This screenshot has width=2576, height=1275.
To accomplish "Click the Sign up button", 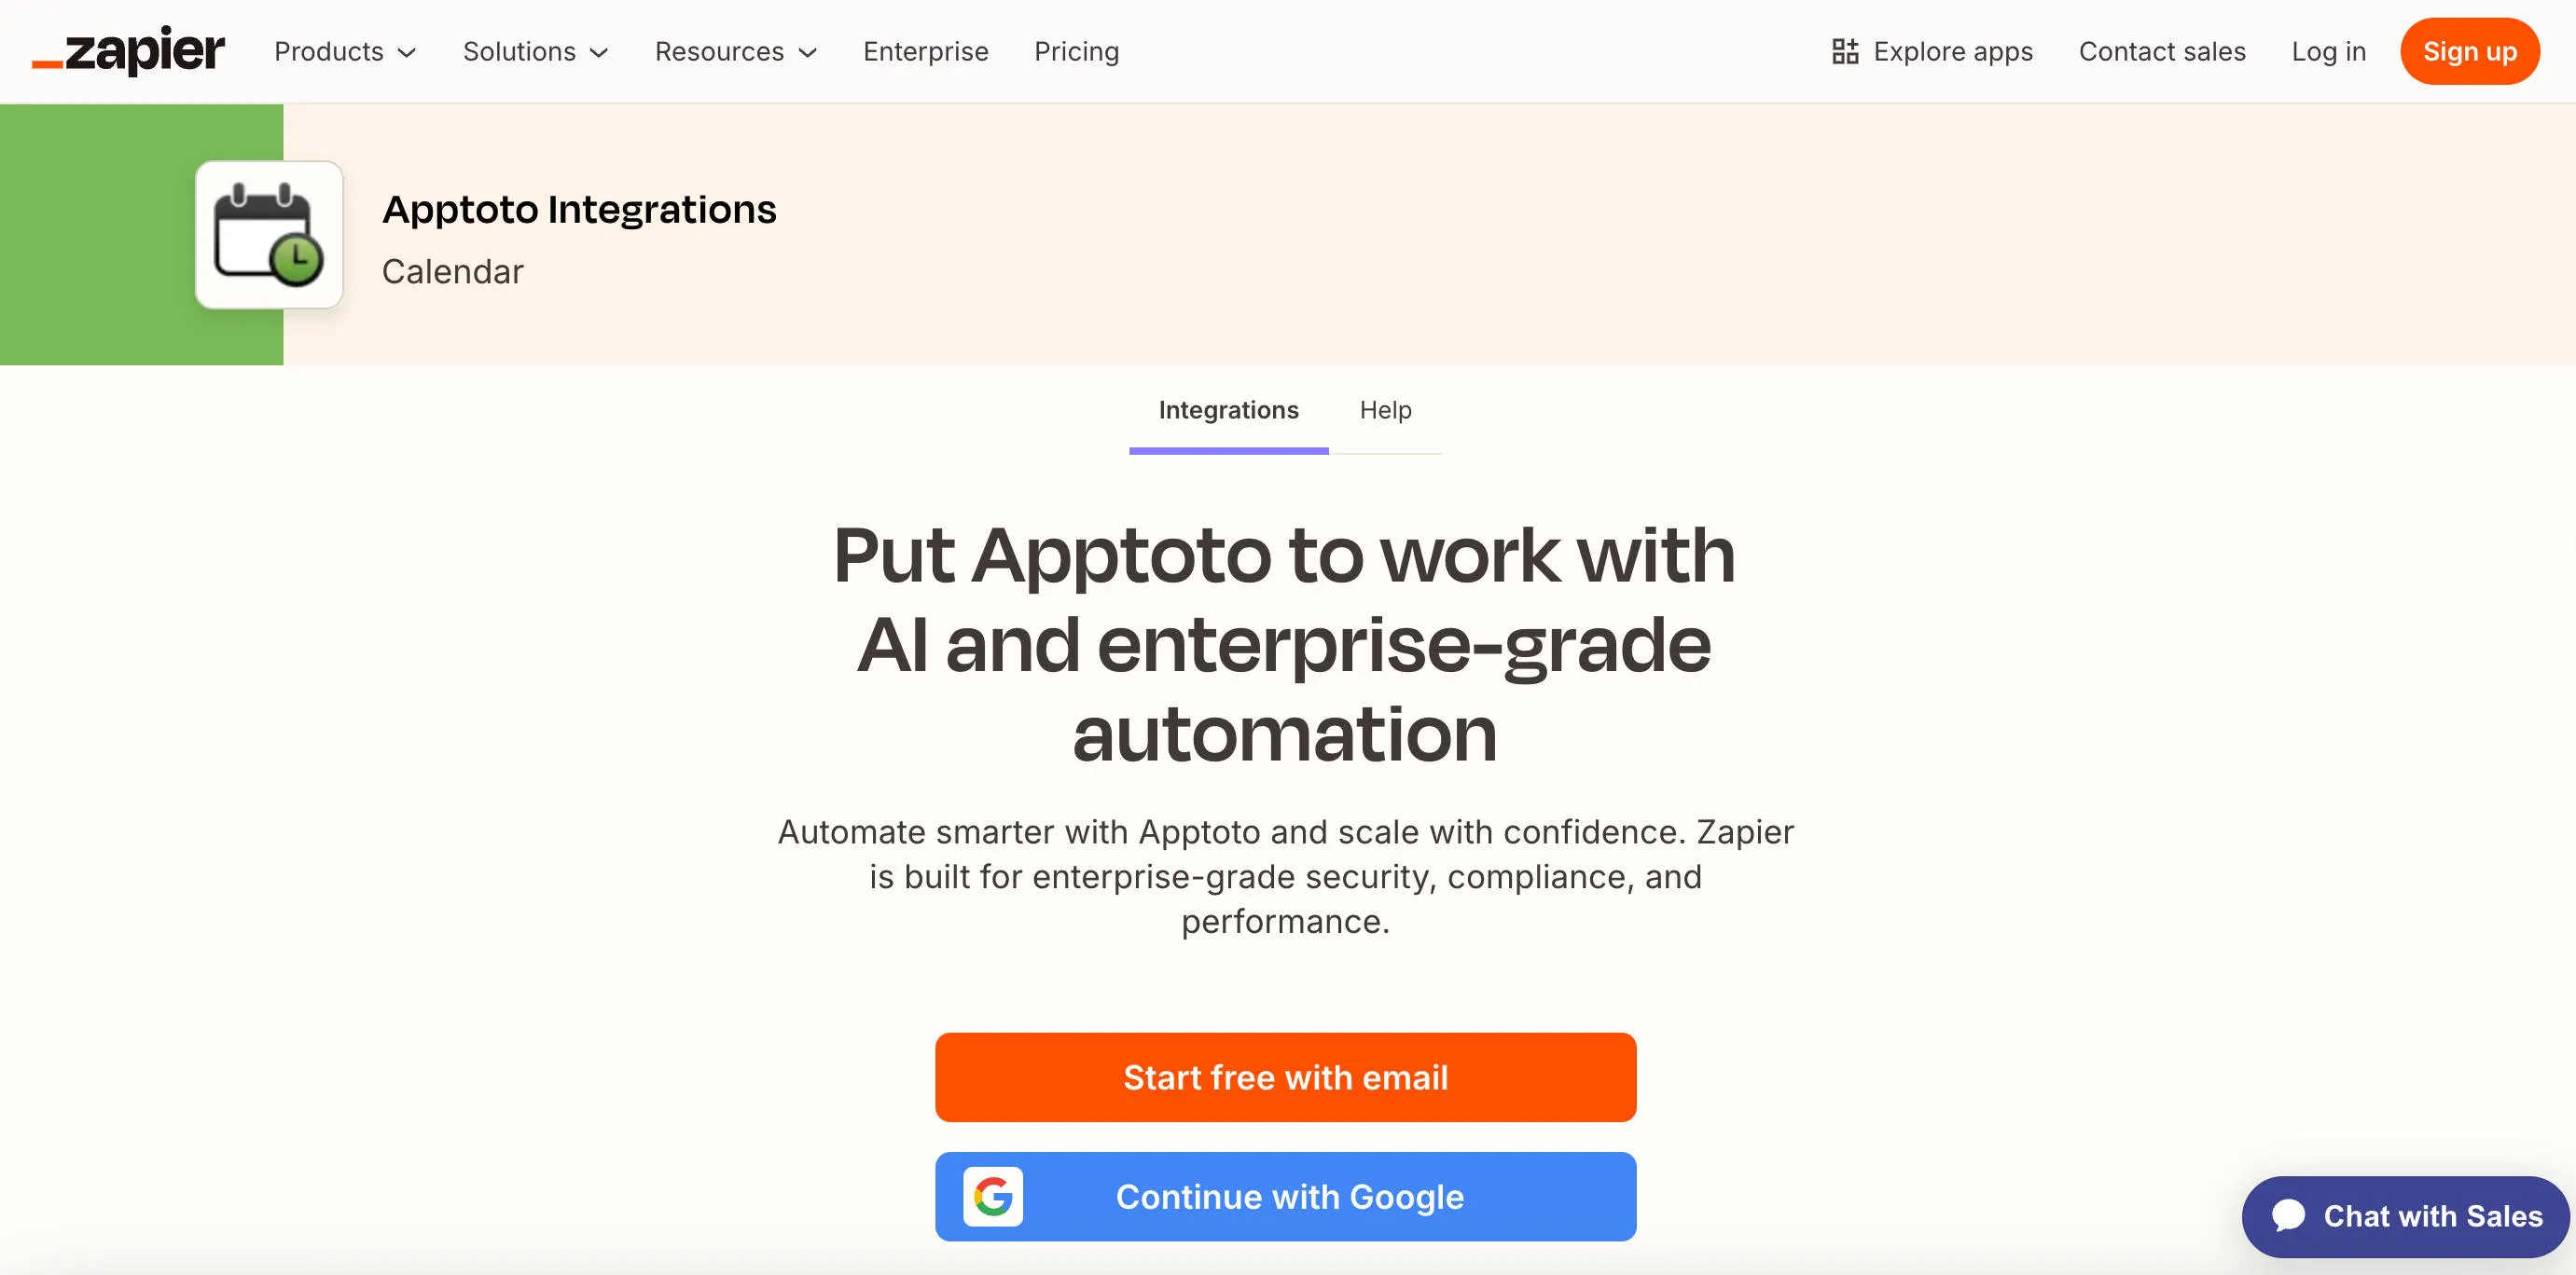I will [2469, 51].
